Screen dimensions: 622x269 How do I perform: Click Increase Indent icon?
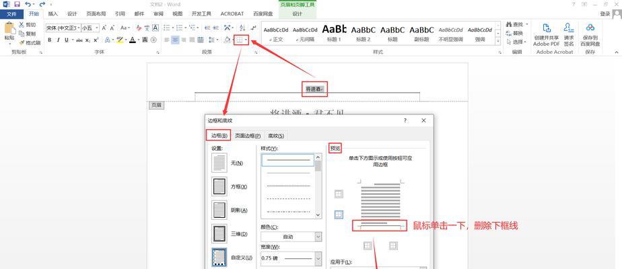(x=216, y=28)
